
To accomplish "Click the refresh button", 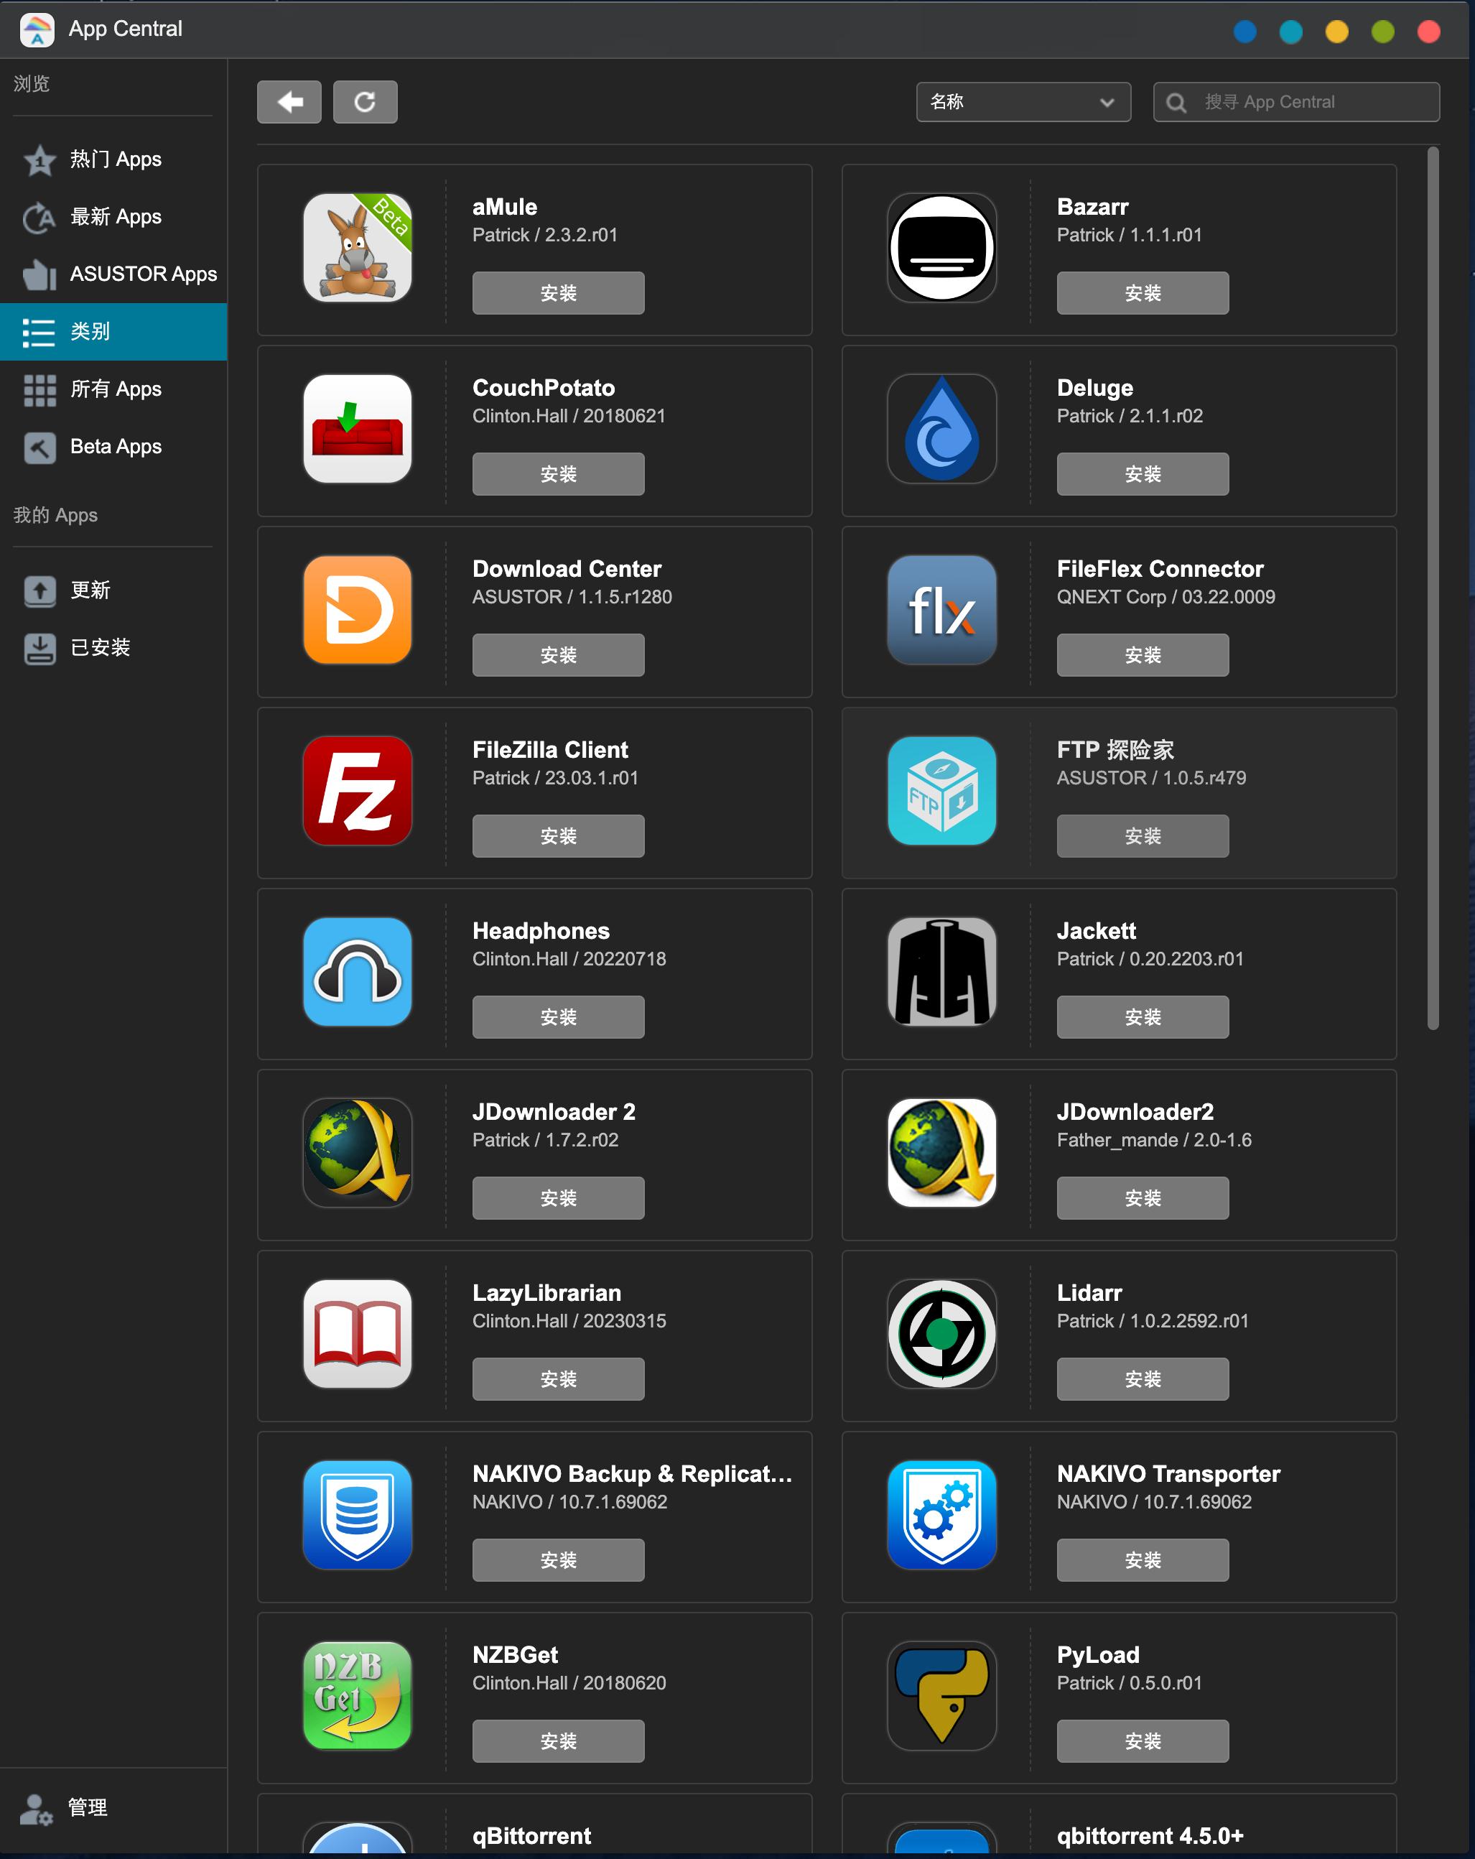I will (x=365, y=102).
